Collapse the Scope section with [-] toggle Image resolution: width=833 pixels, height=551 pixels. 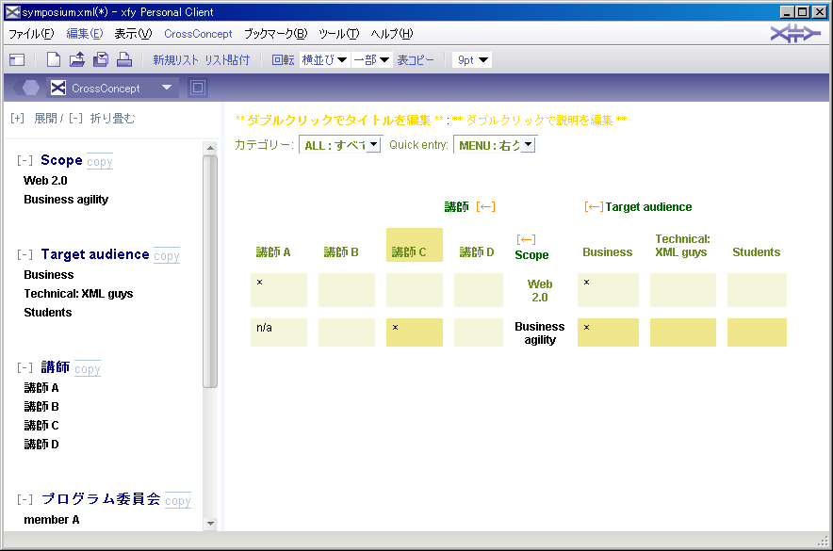click(x=24, y=161)
